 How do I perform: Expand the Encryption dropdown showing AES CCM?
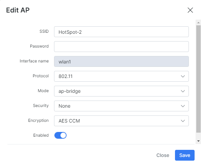121,121
